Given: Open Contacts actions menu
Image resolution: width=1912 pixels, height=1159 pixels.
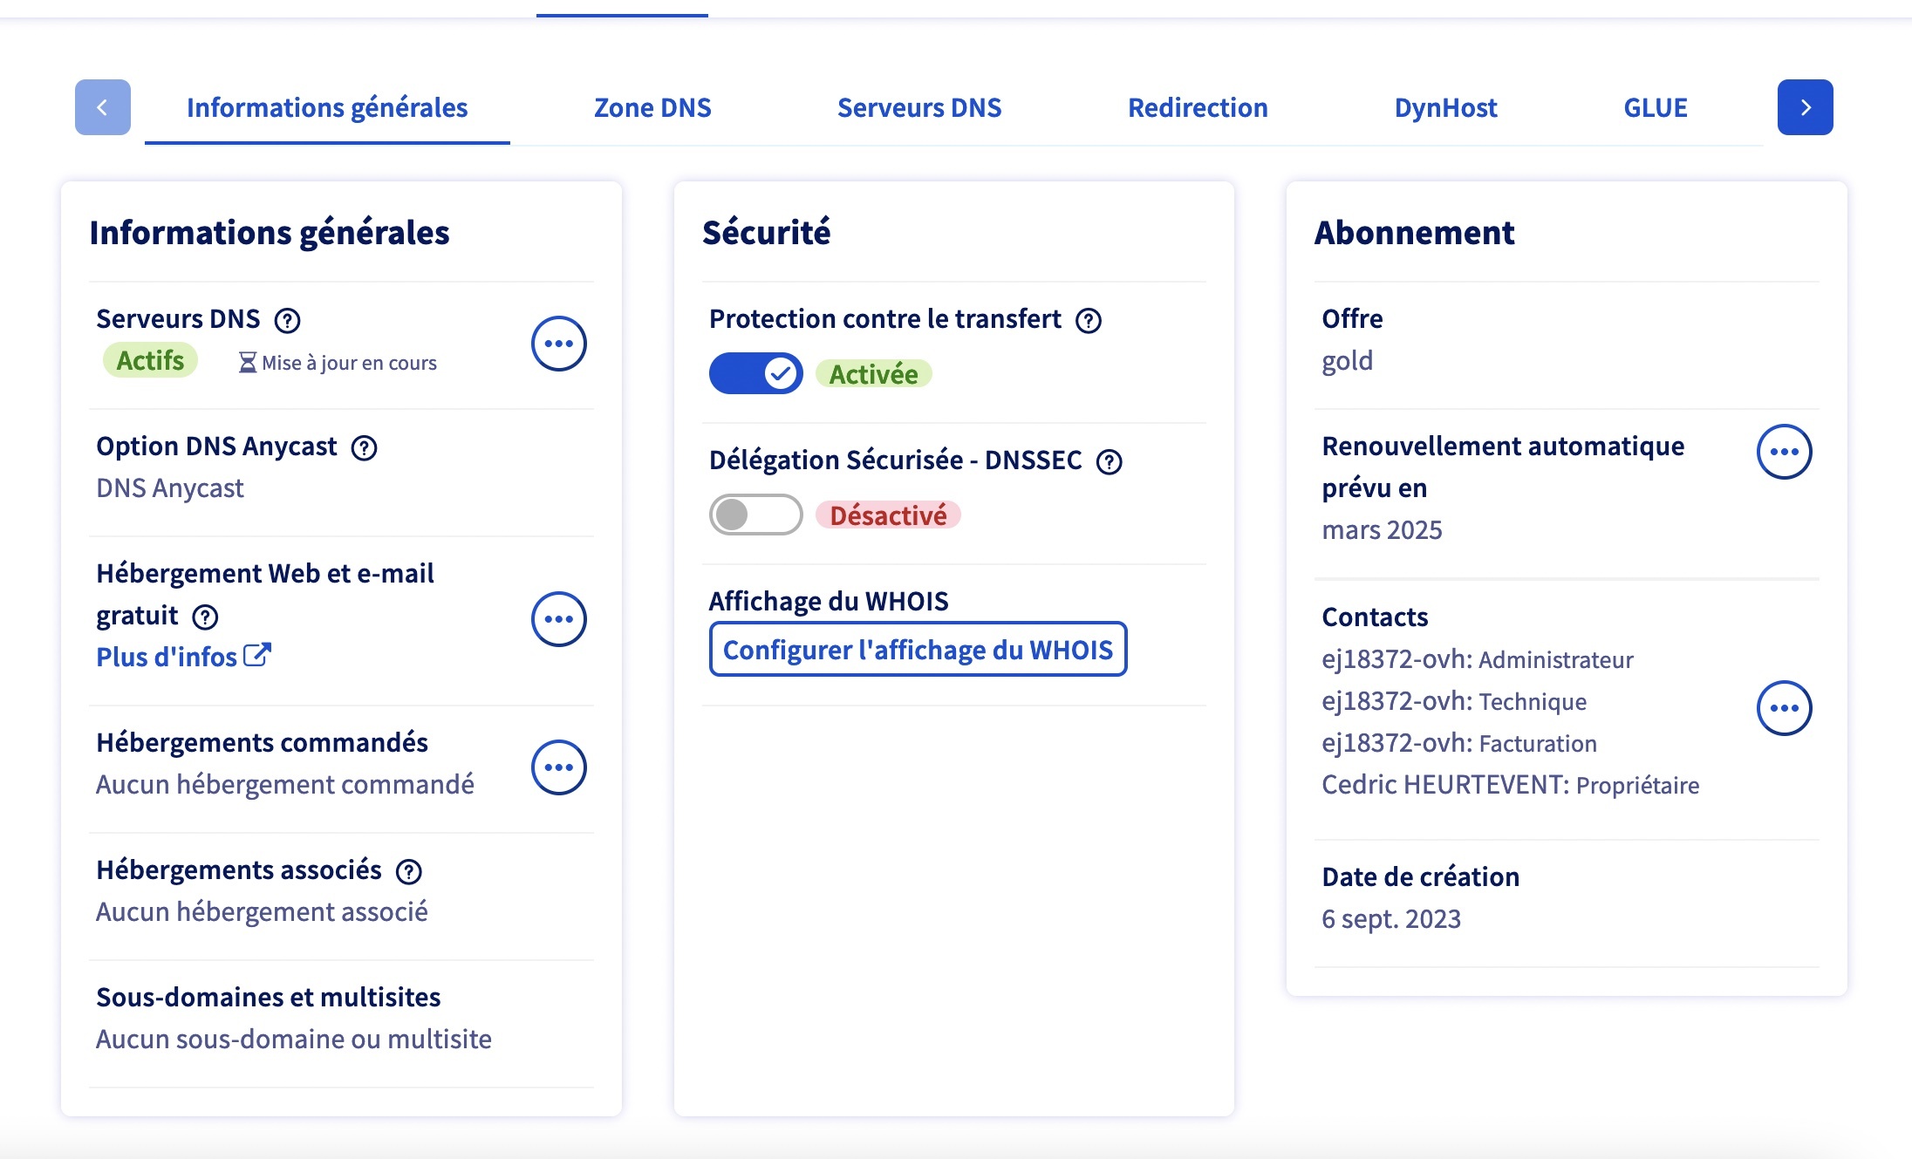Looking at the screenshot, I should (1784, 708).
